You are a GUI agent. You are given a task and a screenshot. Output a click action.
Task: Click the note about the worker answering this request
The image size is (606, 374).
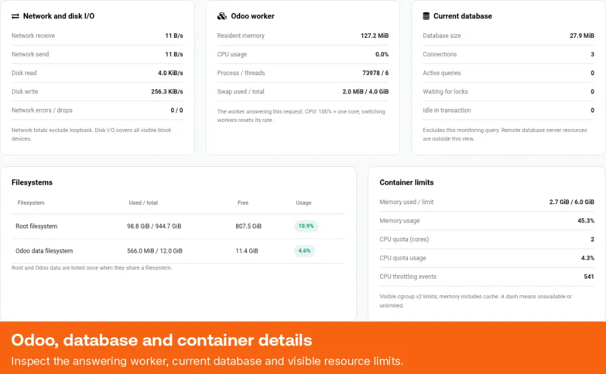pos(301,115)
